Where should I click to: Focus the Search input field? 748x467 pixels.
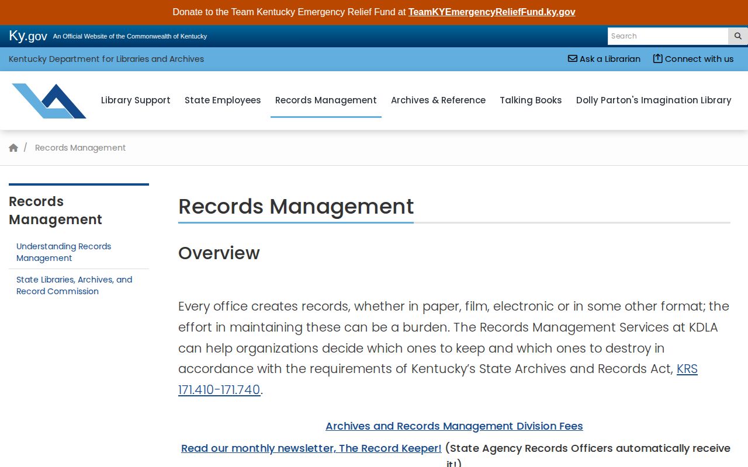(668, 36)
